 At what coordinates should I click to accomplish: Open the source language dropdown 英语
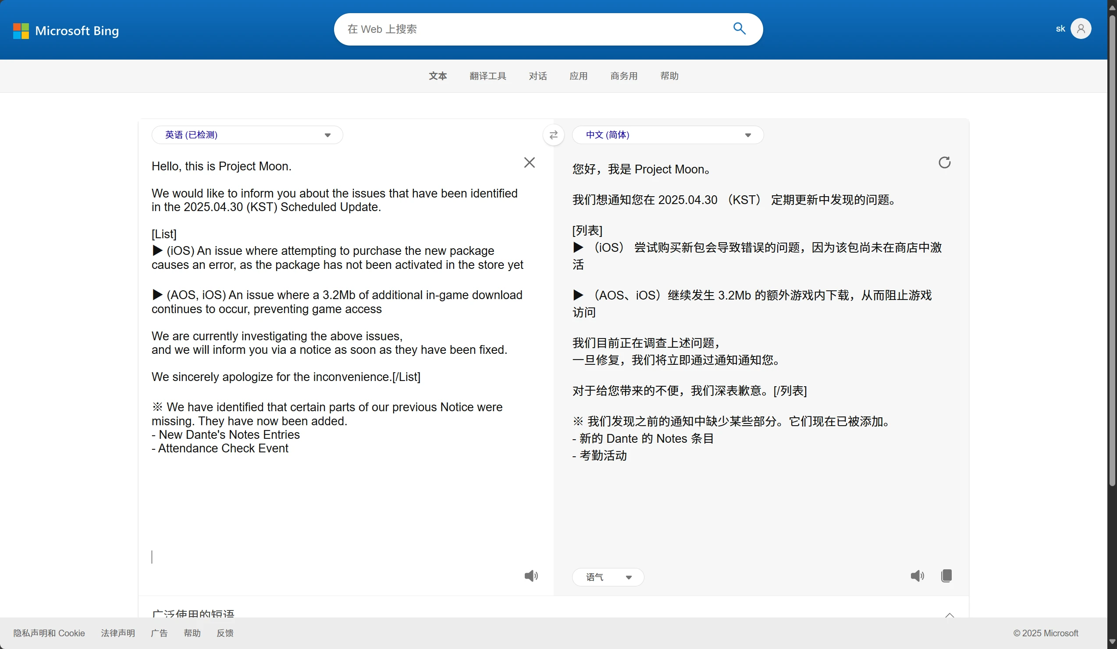[247, 135]
